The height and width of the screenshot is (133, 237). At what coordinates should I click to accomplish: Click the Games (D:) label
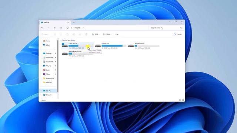click(x=105, y=44)
